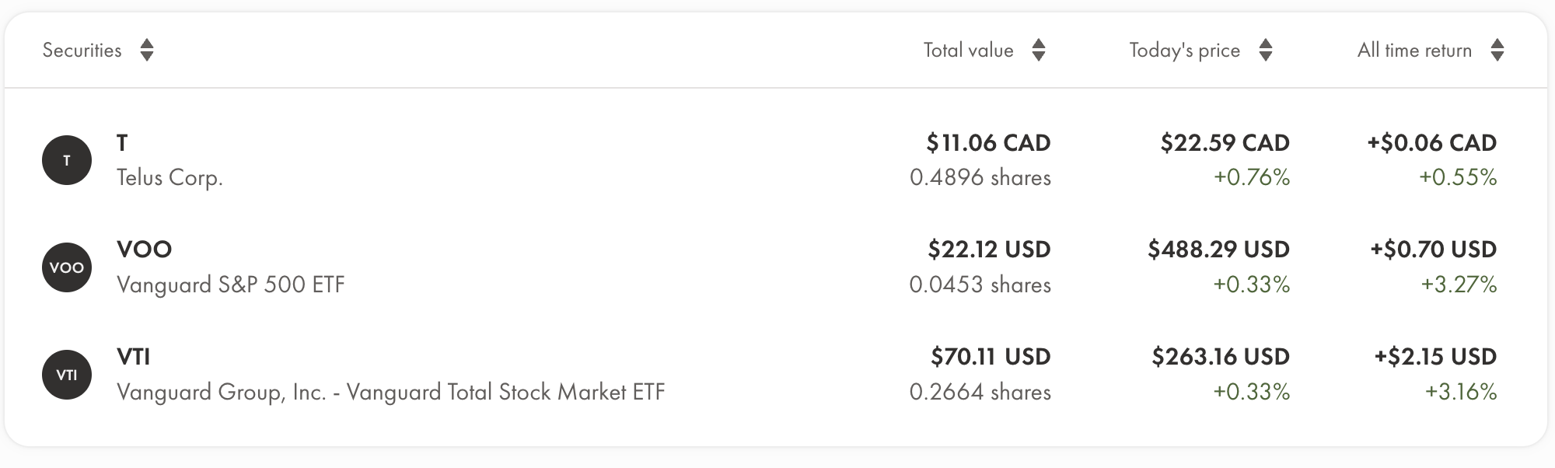Click the $11.06 CAD total value
1555x468 pixels.
click(988, 143)
